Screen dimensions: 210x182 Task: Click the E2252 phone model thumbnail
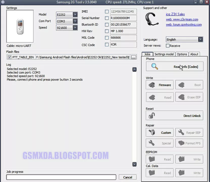20,27
